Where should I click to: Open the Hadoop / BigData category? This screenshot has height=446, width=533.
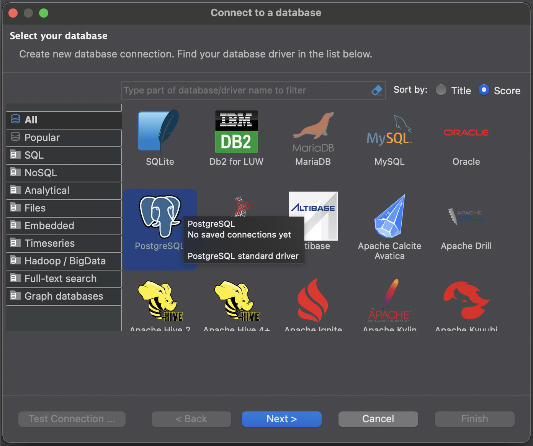[64, 261]
